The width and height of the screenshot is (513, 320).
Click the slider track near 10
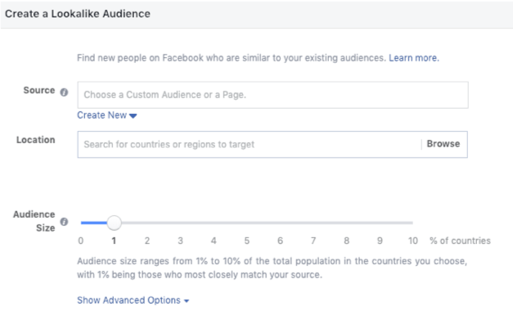tap(412, 223)
